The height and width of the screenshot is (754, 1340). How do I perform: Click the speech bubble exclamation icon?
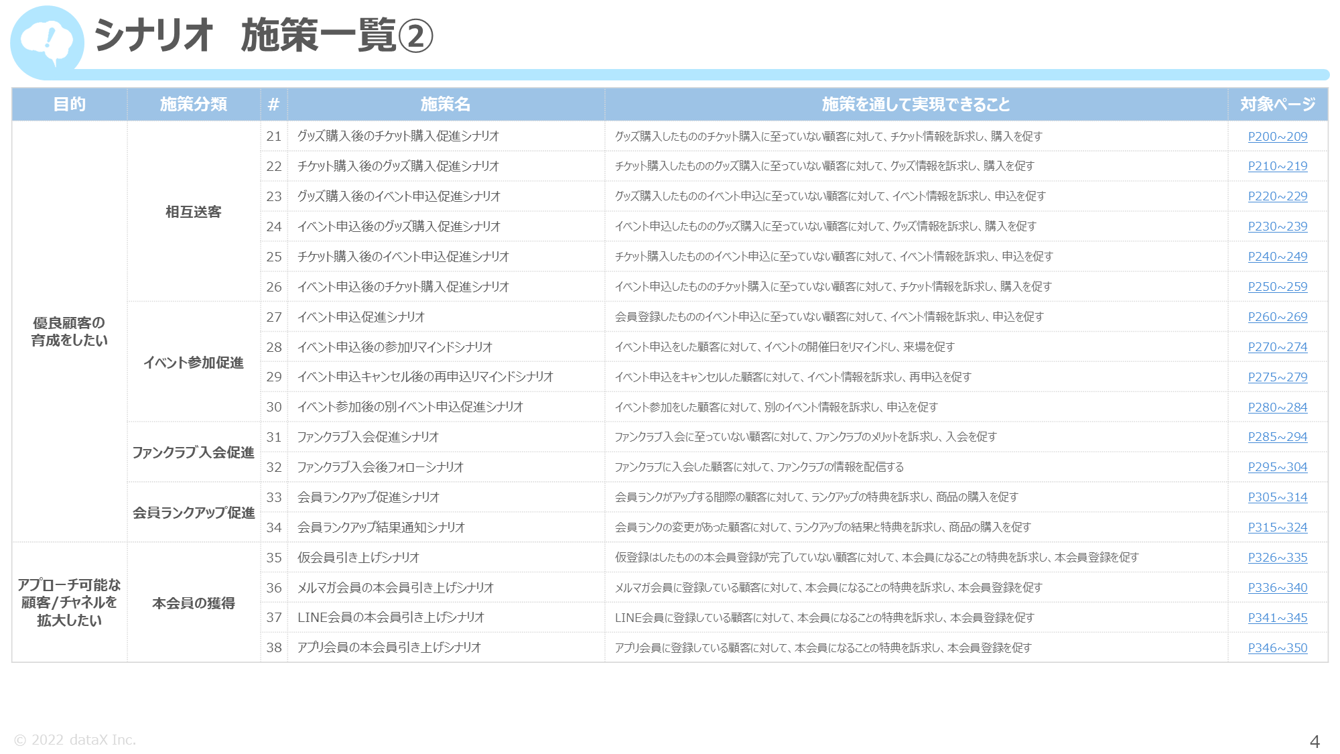pos(47,42)
